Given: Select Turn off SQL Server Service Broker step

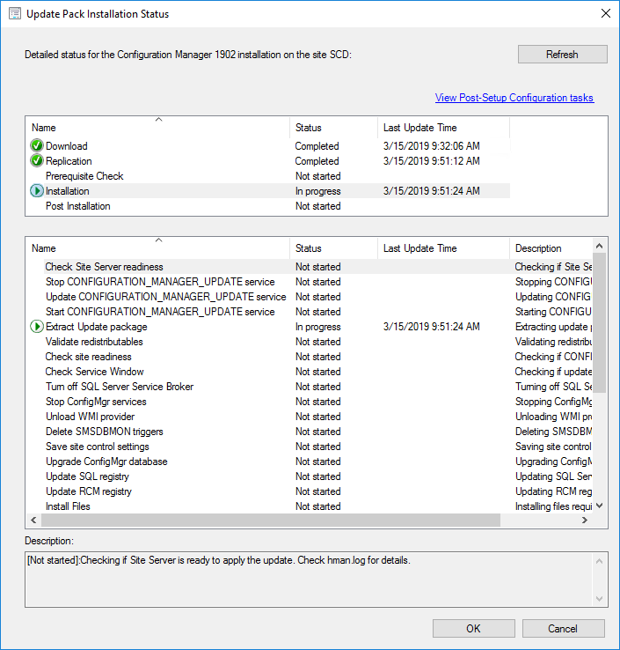Looking at the screenshot, I should pyautogui.click(x=310, y=387).
